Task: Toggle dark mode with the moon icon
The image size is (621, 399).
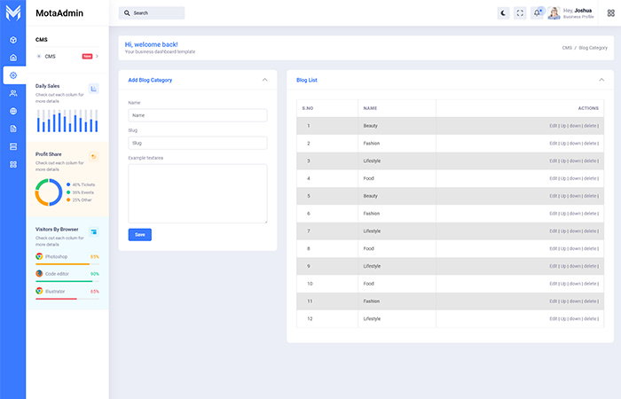Action: coord(503,13)
